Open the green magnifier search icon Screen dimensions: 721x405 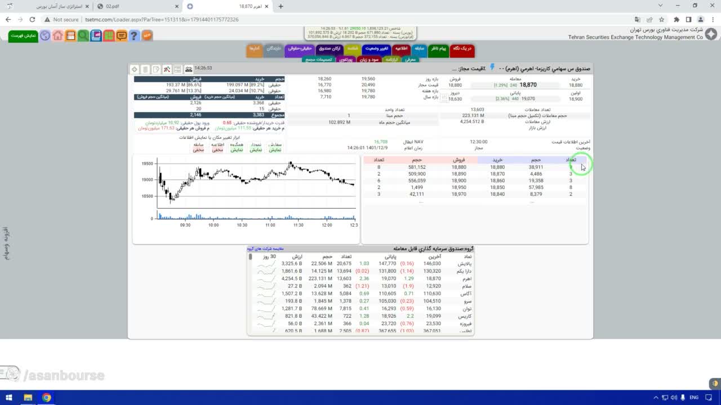(83, 35)
